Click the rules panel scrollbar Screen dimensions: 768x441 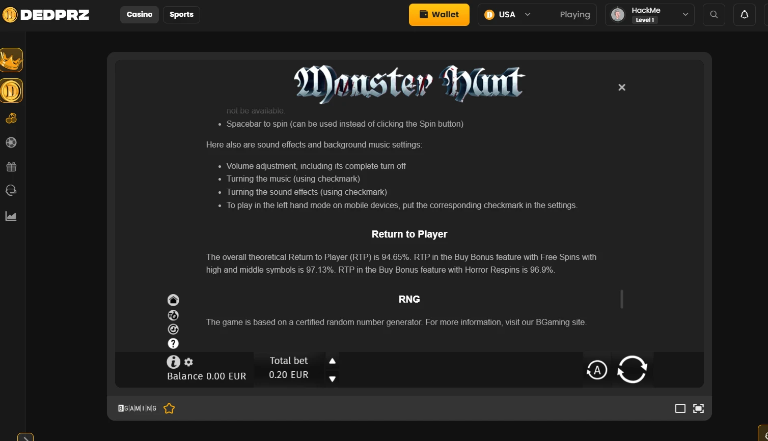coord(622,299)
